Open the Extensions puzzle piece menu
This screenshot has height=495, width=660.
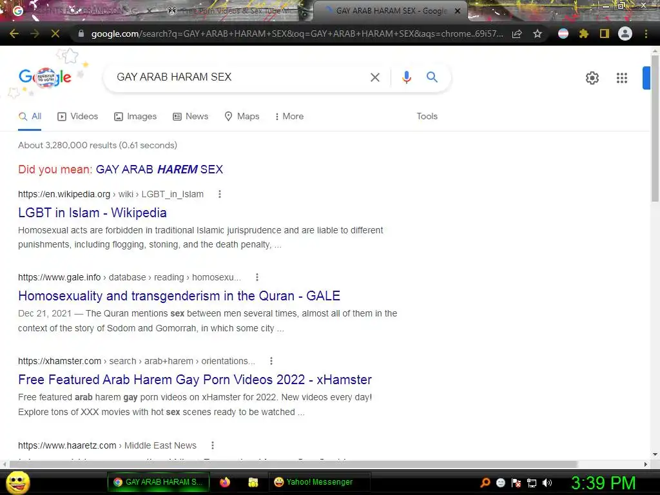pos(583,34)
